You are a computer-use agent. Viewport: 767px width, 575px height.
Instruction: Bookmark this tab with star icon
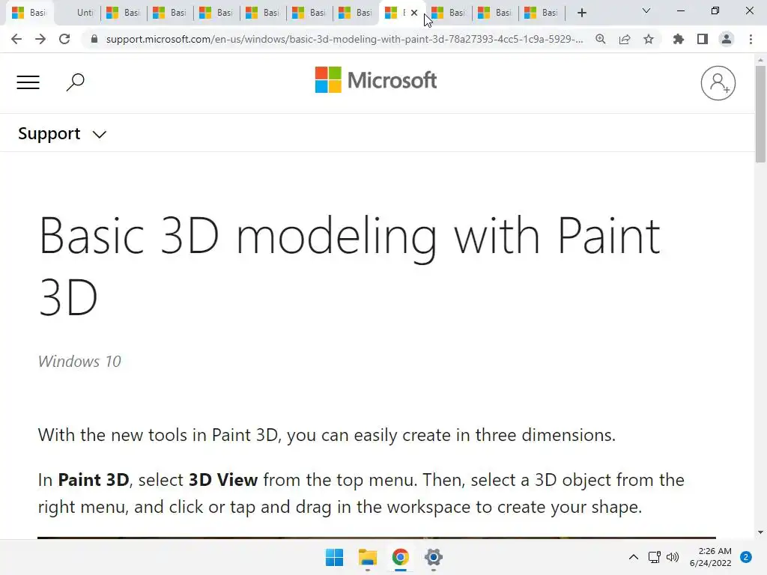click(649, 39)
